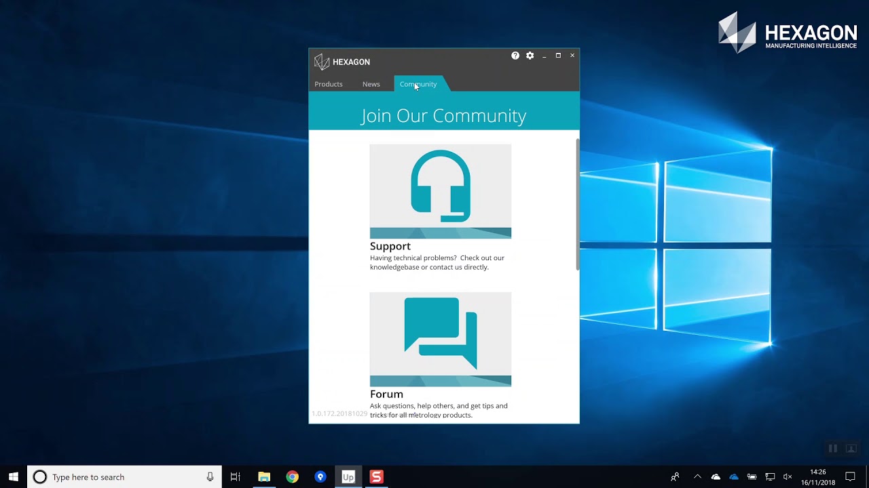Click the pause icon at the bottom right
This screenshot has width=869, height=488.
pyautogui.click(x=833, y=449)
